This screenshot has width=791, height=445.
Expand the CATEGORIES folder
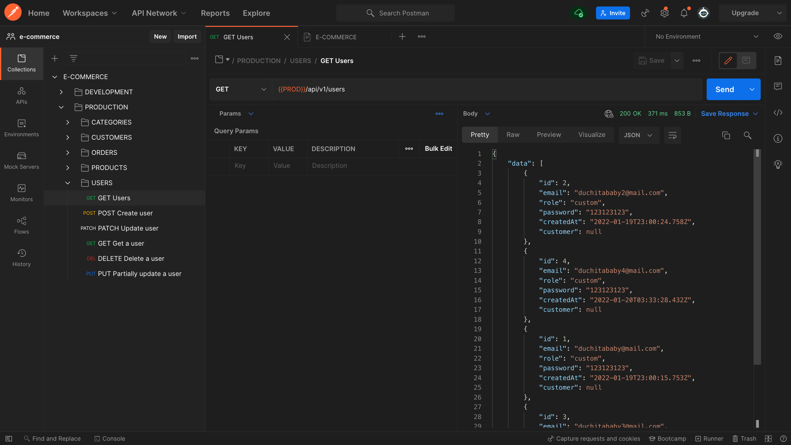(68, 122)
